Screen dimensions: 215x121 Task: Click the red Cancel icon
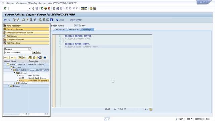click(49, 8)
